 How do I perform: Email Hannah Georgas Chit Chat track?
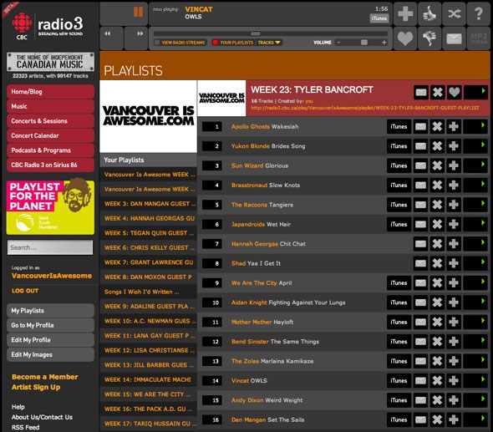[420, 244]
